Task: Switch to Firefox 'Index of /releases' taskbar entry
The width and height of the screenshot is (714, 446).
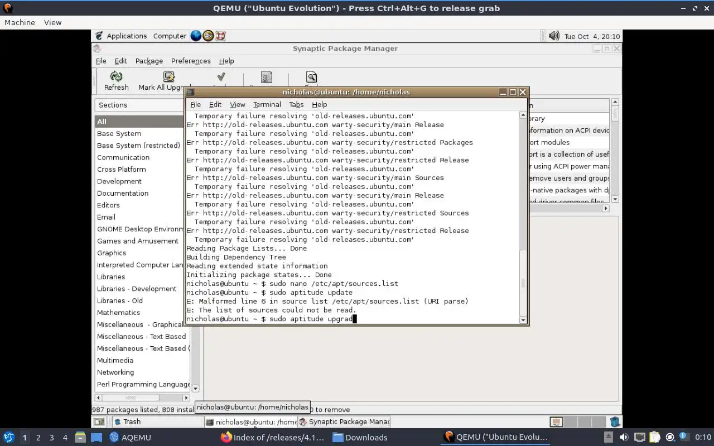Action: pos(272,437)
